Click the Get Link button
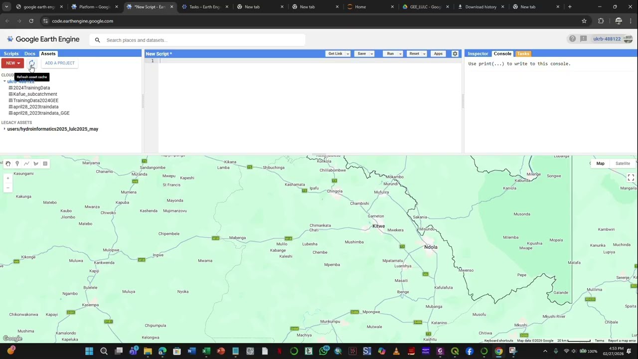The height and width of the screenshot is (359, 638). (x=335, y=54)
